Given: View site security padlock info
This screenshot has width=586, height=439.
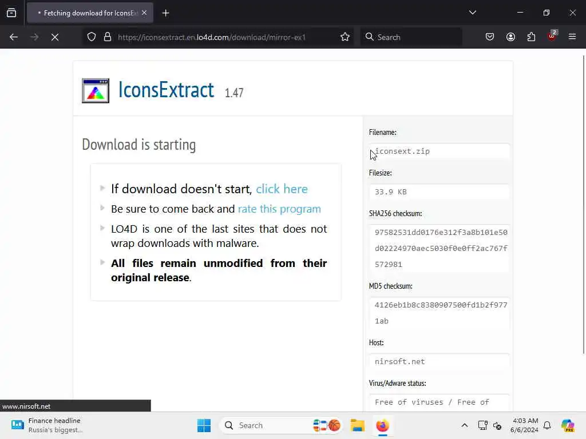Looking at the screenshot, I should tap(108, 37).
